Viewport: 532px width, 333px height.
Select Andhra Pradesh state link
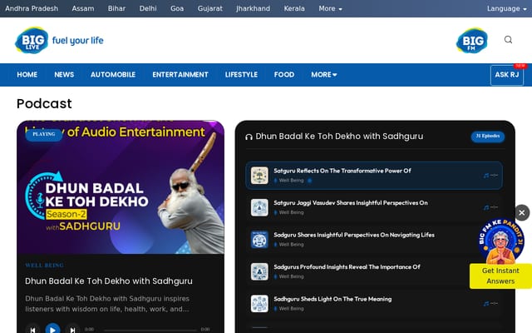[x=32, y=8]
